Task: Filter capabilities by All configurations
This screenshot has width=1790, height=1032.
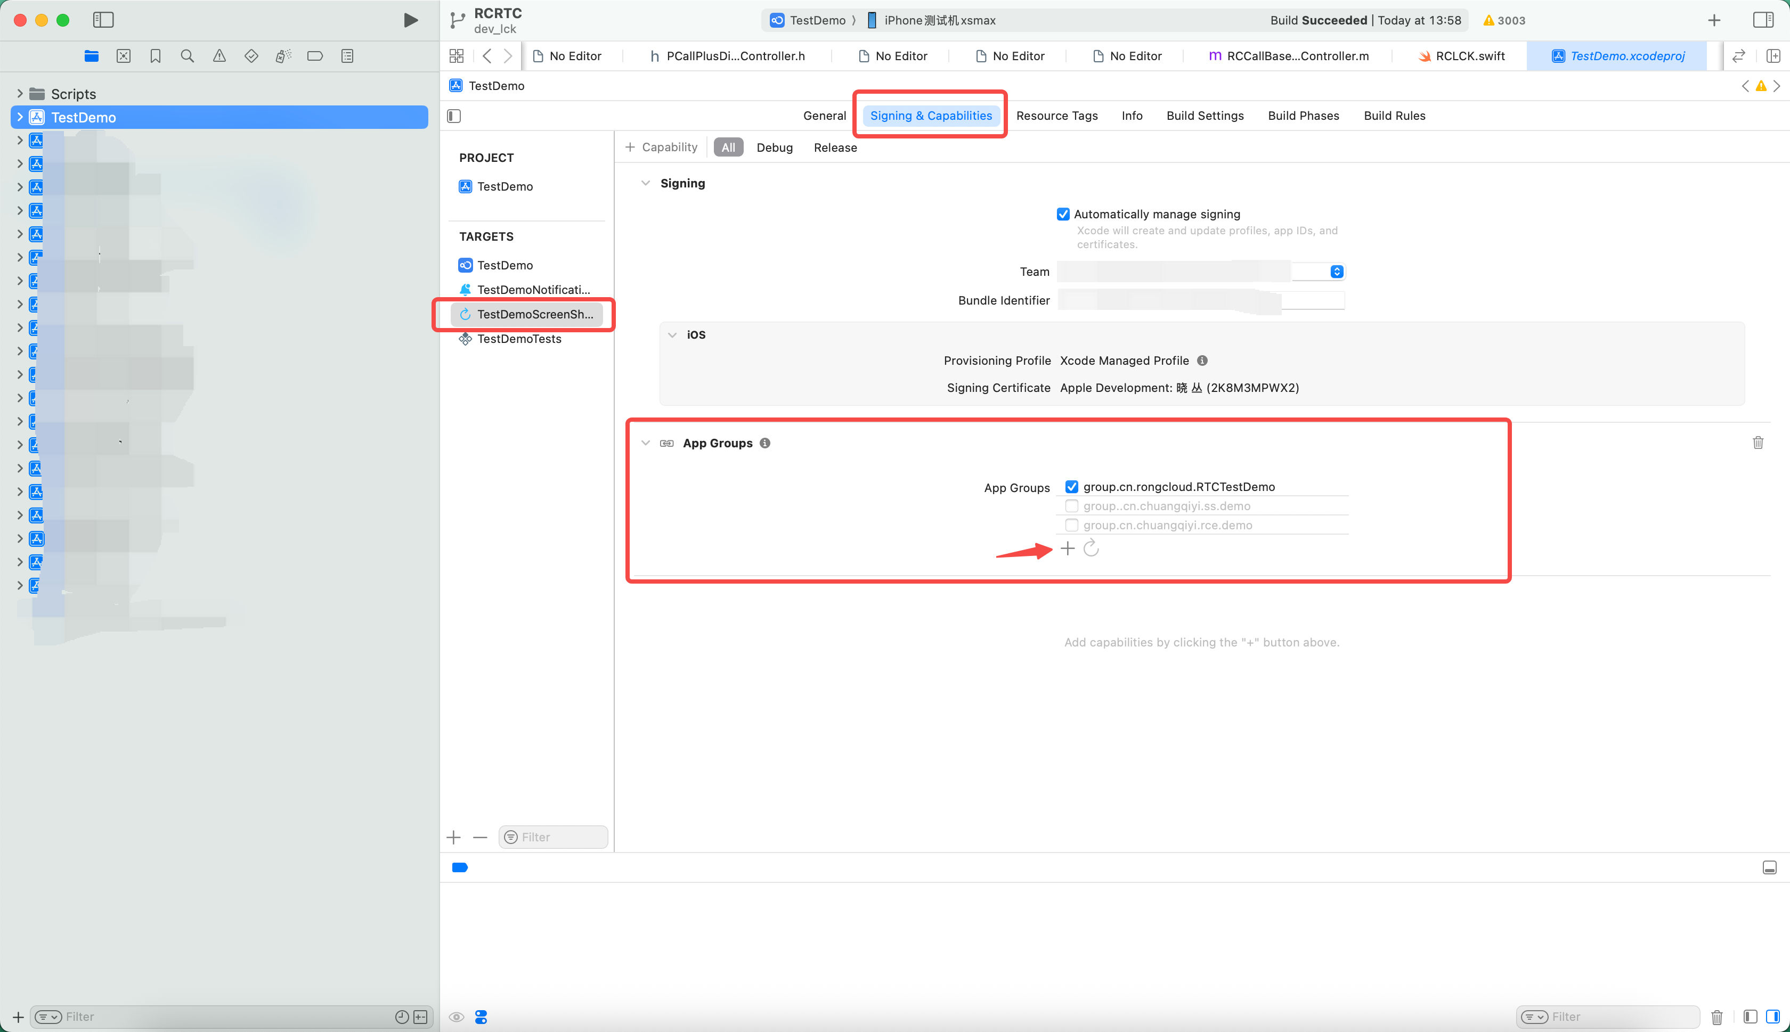Action: 728,148
